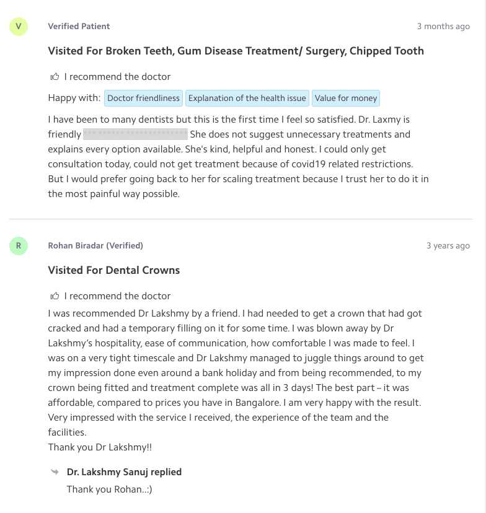Click 'Dr. Lakshmy Sanuj replied' label
486x513 pixels.
[124, 472]
